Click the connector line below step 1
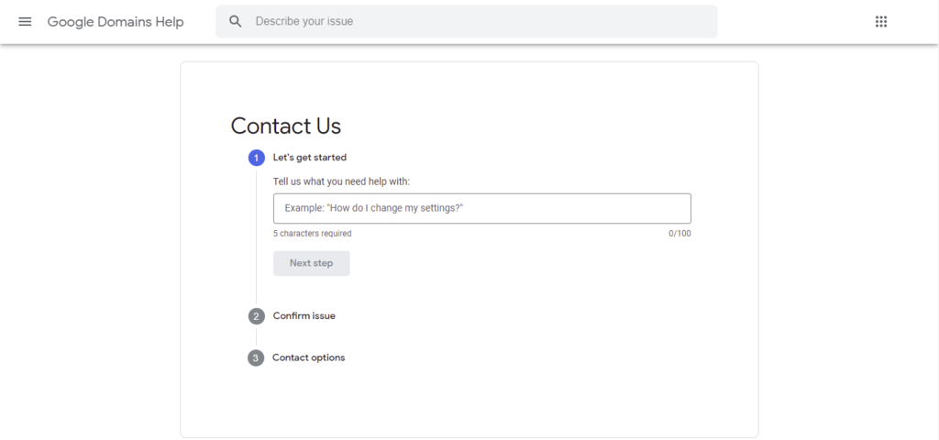This screenshot has width=939, height=440. click(x=257, y=238)
